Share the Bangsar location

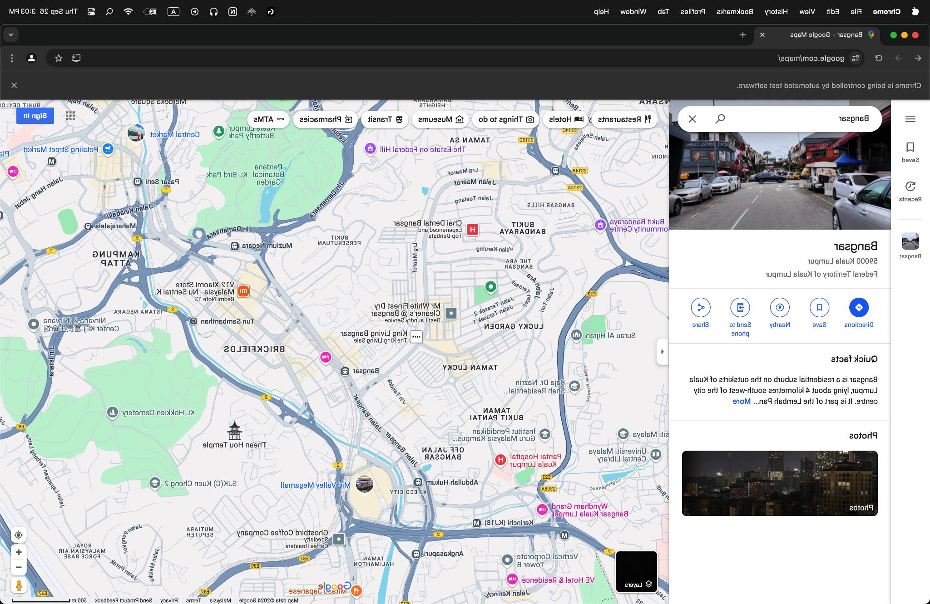click(701, 312)
